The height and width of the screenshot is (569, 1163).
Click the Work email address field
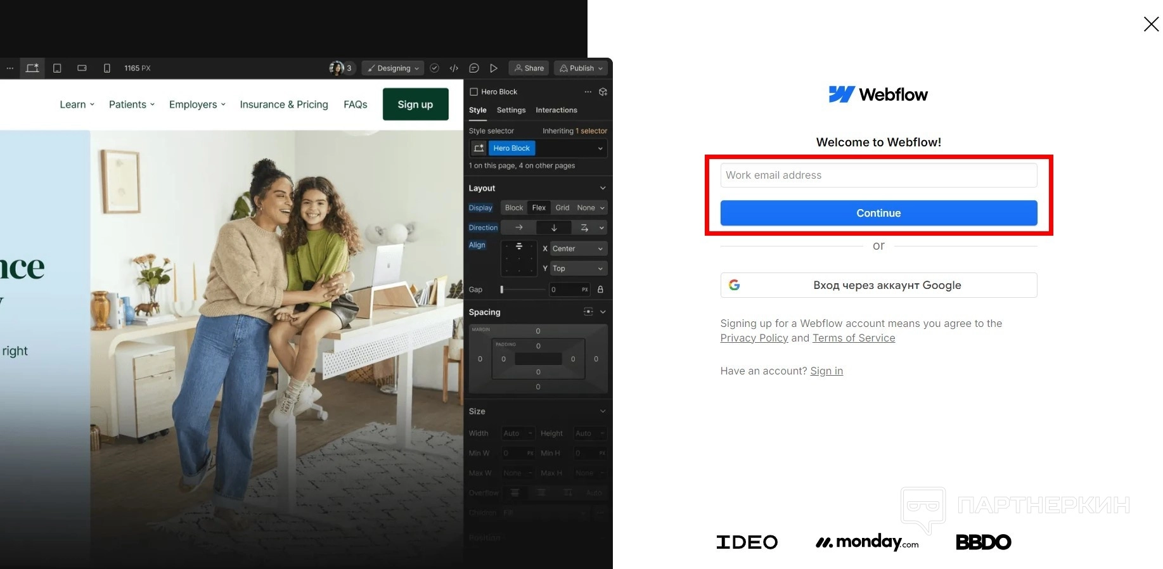click(878, 176)
